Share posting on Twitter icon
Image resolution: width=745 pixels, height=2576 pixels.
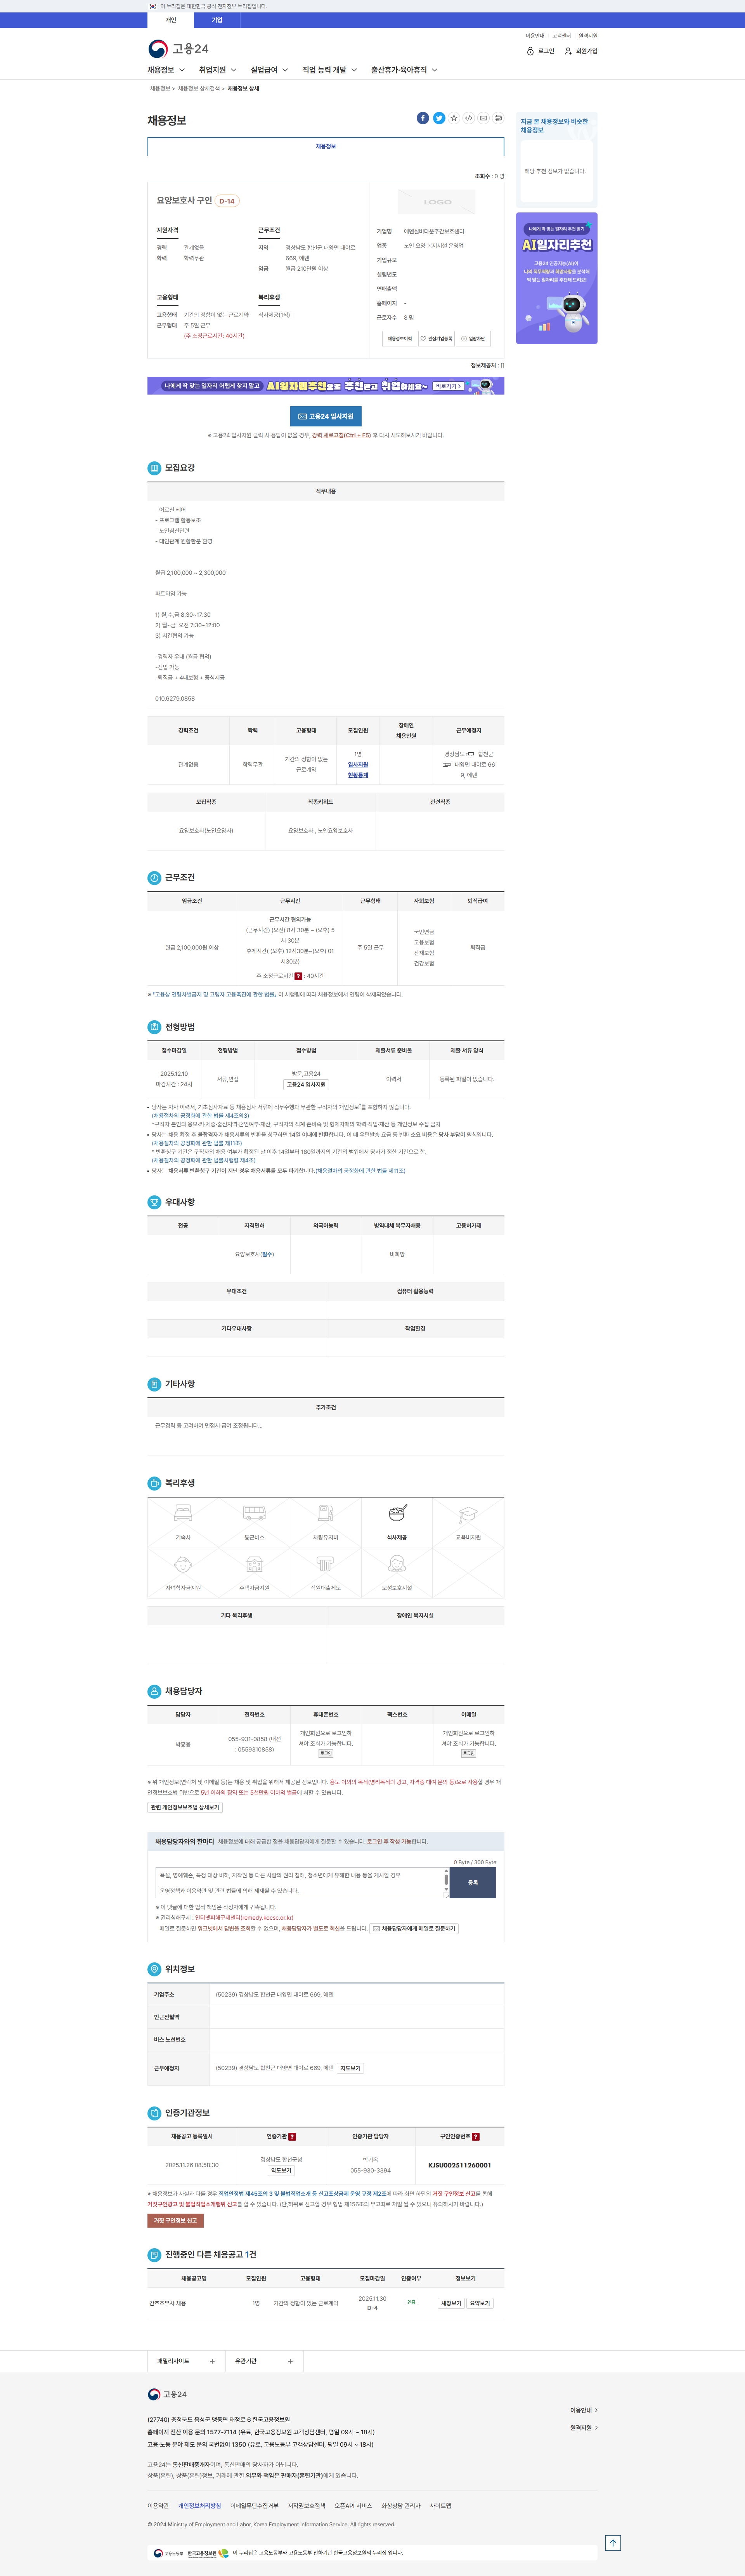click(x=438, y=118)
